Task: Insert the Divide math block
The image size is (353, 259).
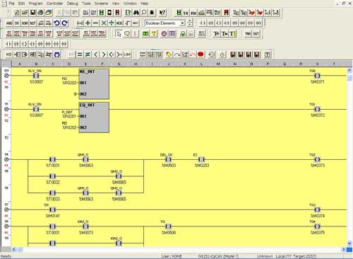Action: pos(112,23)
